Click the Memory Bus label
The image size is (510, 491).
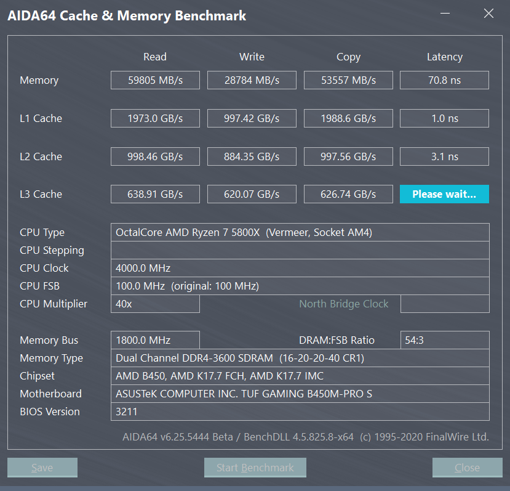coord(49,340)
